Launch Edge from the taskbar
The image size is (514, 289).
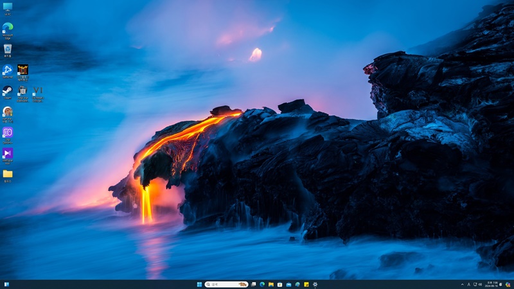click(x=262, y=285)
